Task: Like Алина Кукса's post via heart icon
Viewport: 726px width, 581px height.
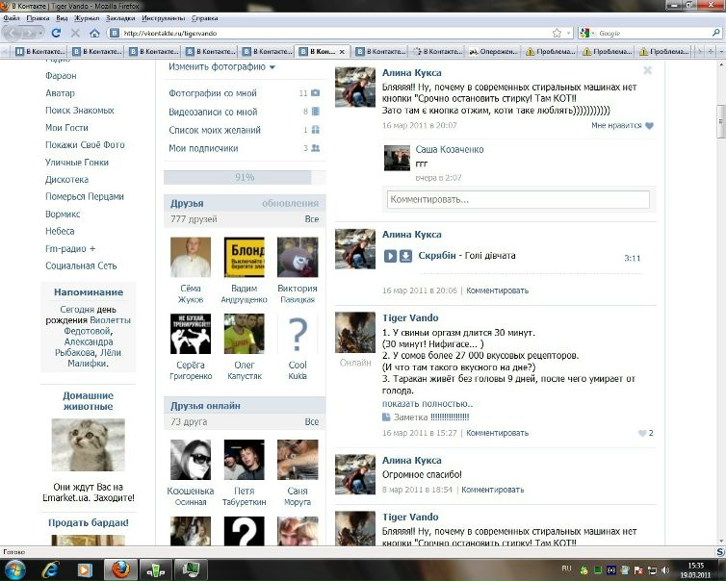Action: coord(648,126)
